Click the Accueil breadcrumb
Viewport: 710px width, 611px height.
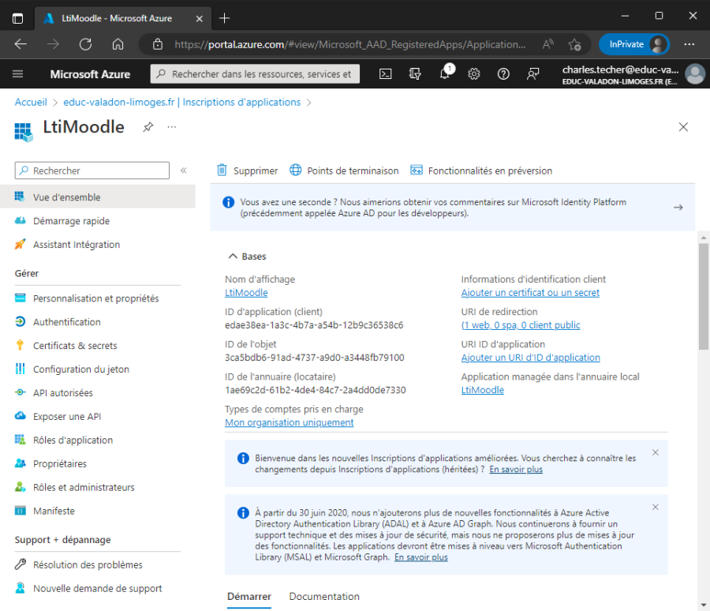(31, 102)
